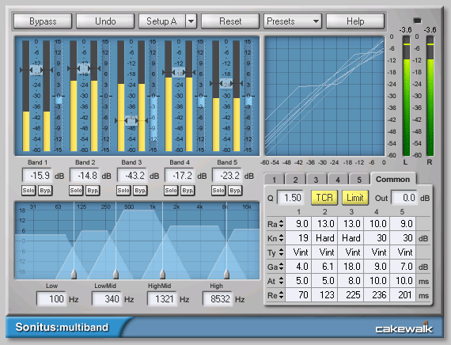Bypass Band 1
Viewport: 451px width, 345px height.
(x=45, y=190)
